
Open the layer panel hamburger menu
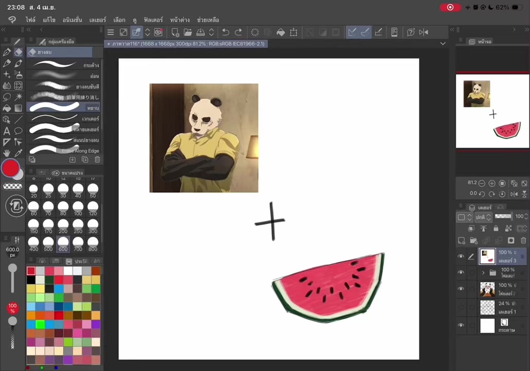tap(461, 206)
